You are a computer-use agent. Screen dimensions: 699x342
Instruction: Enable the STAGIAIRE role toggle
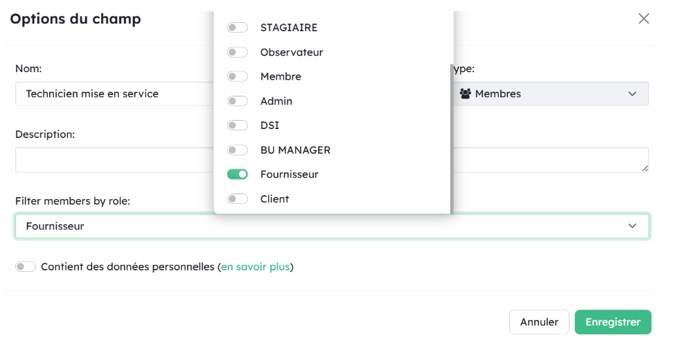(238, 28)
